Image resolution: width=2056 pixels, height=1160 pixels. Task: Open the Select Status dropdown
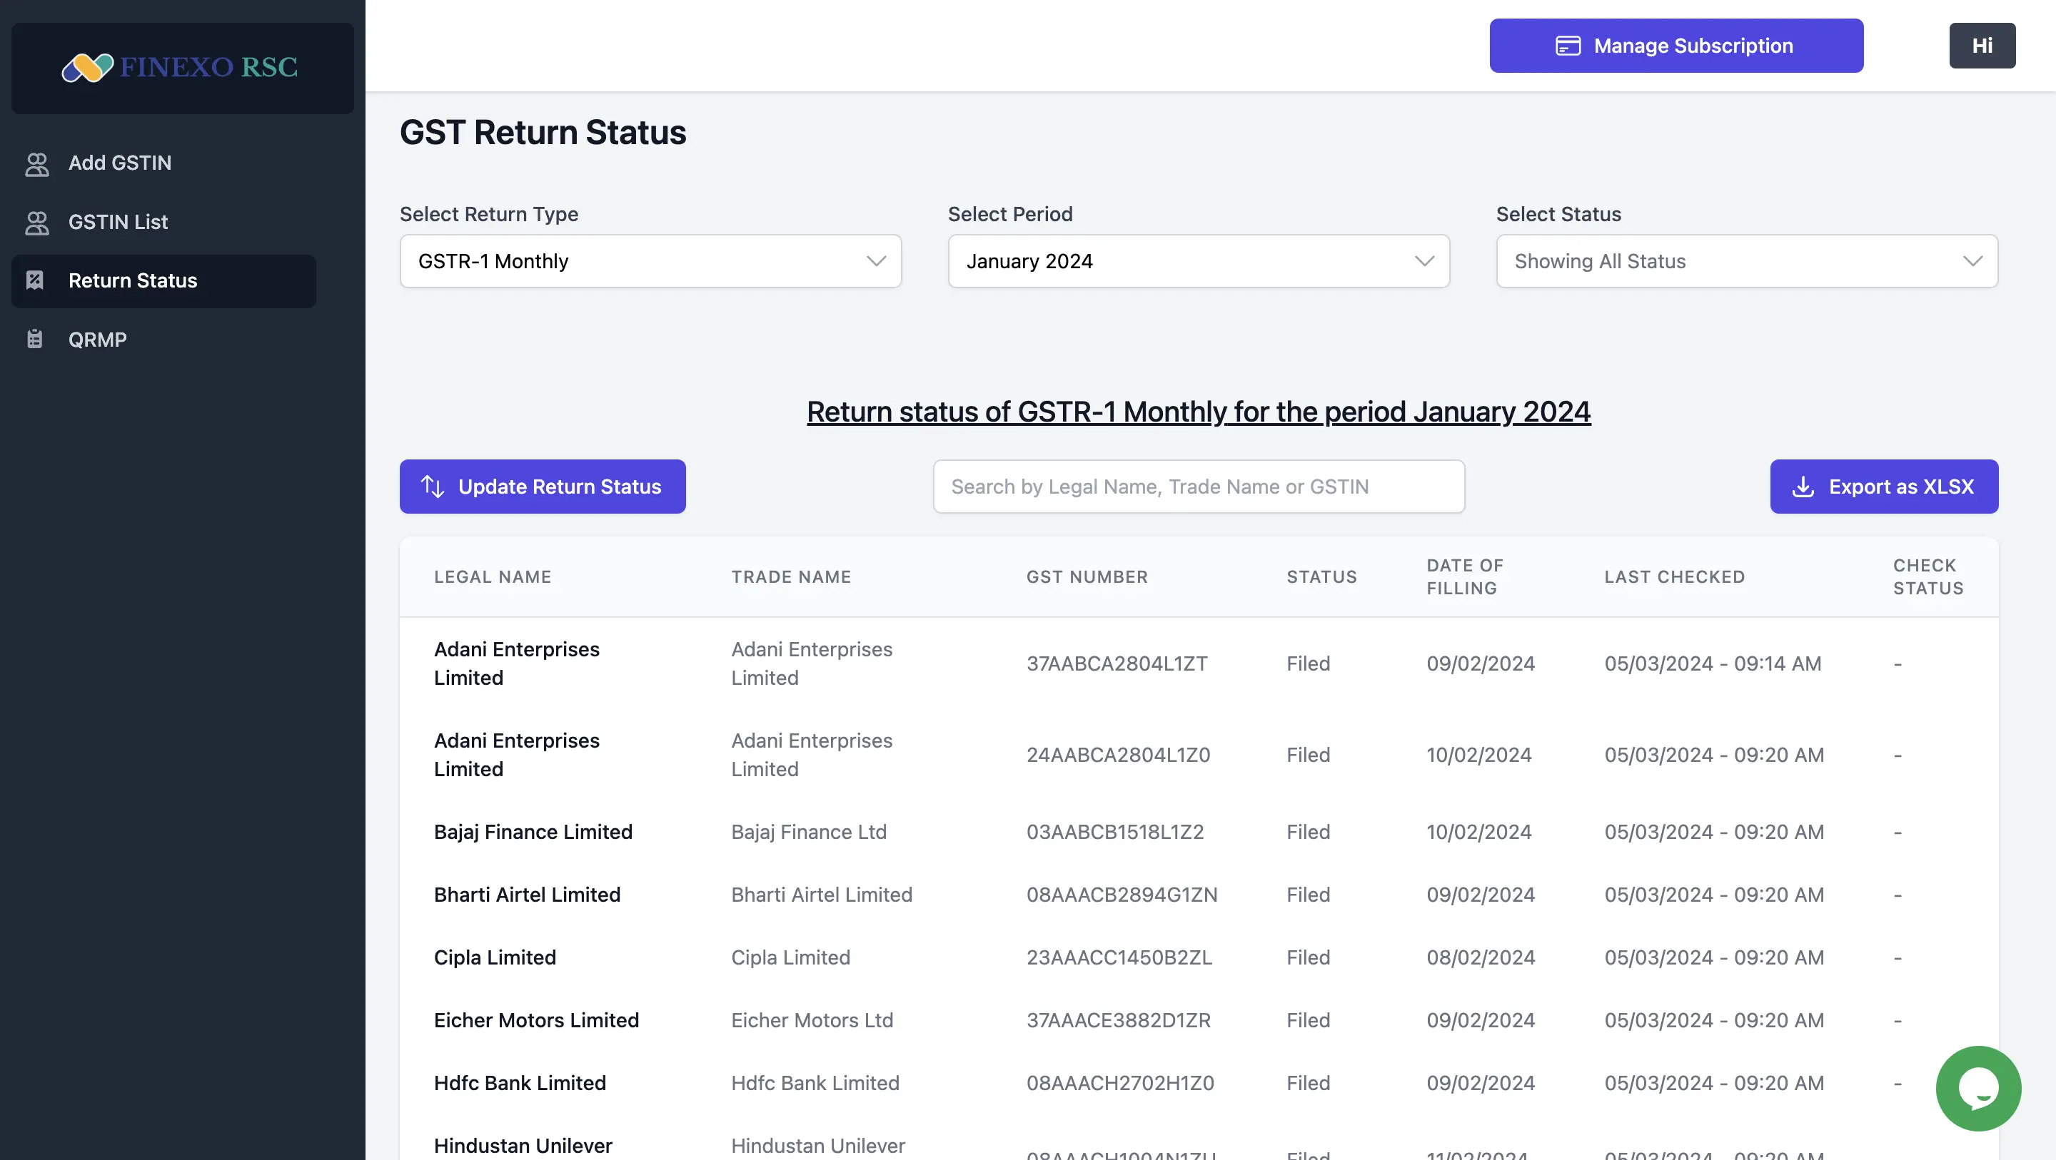click(1747, 261)
